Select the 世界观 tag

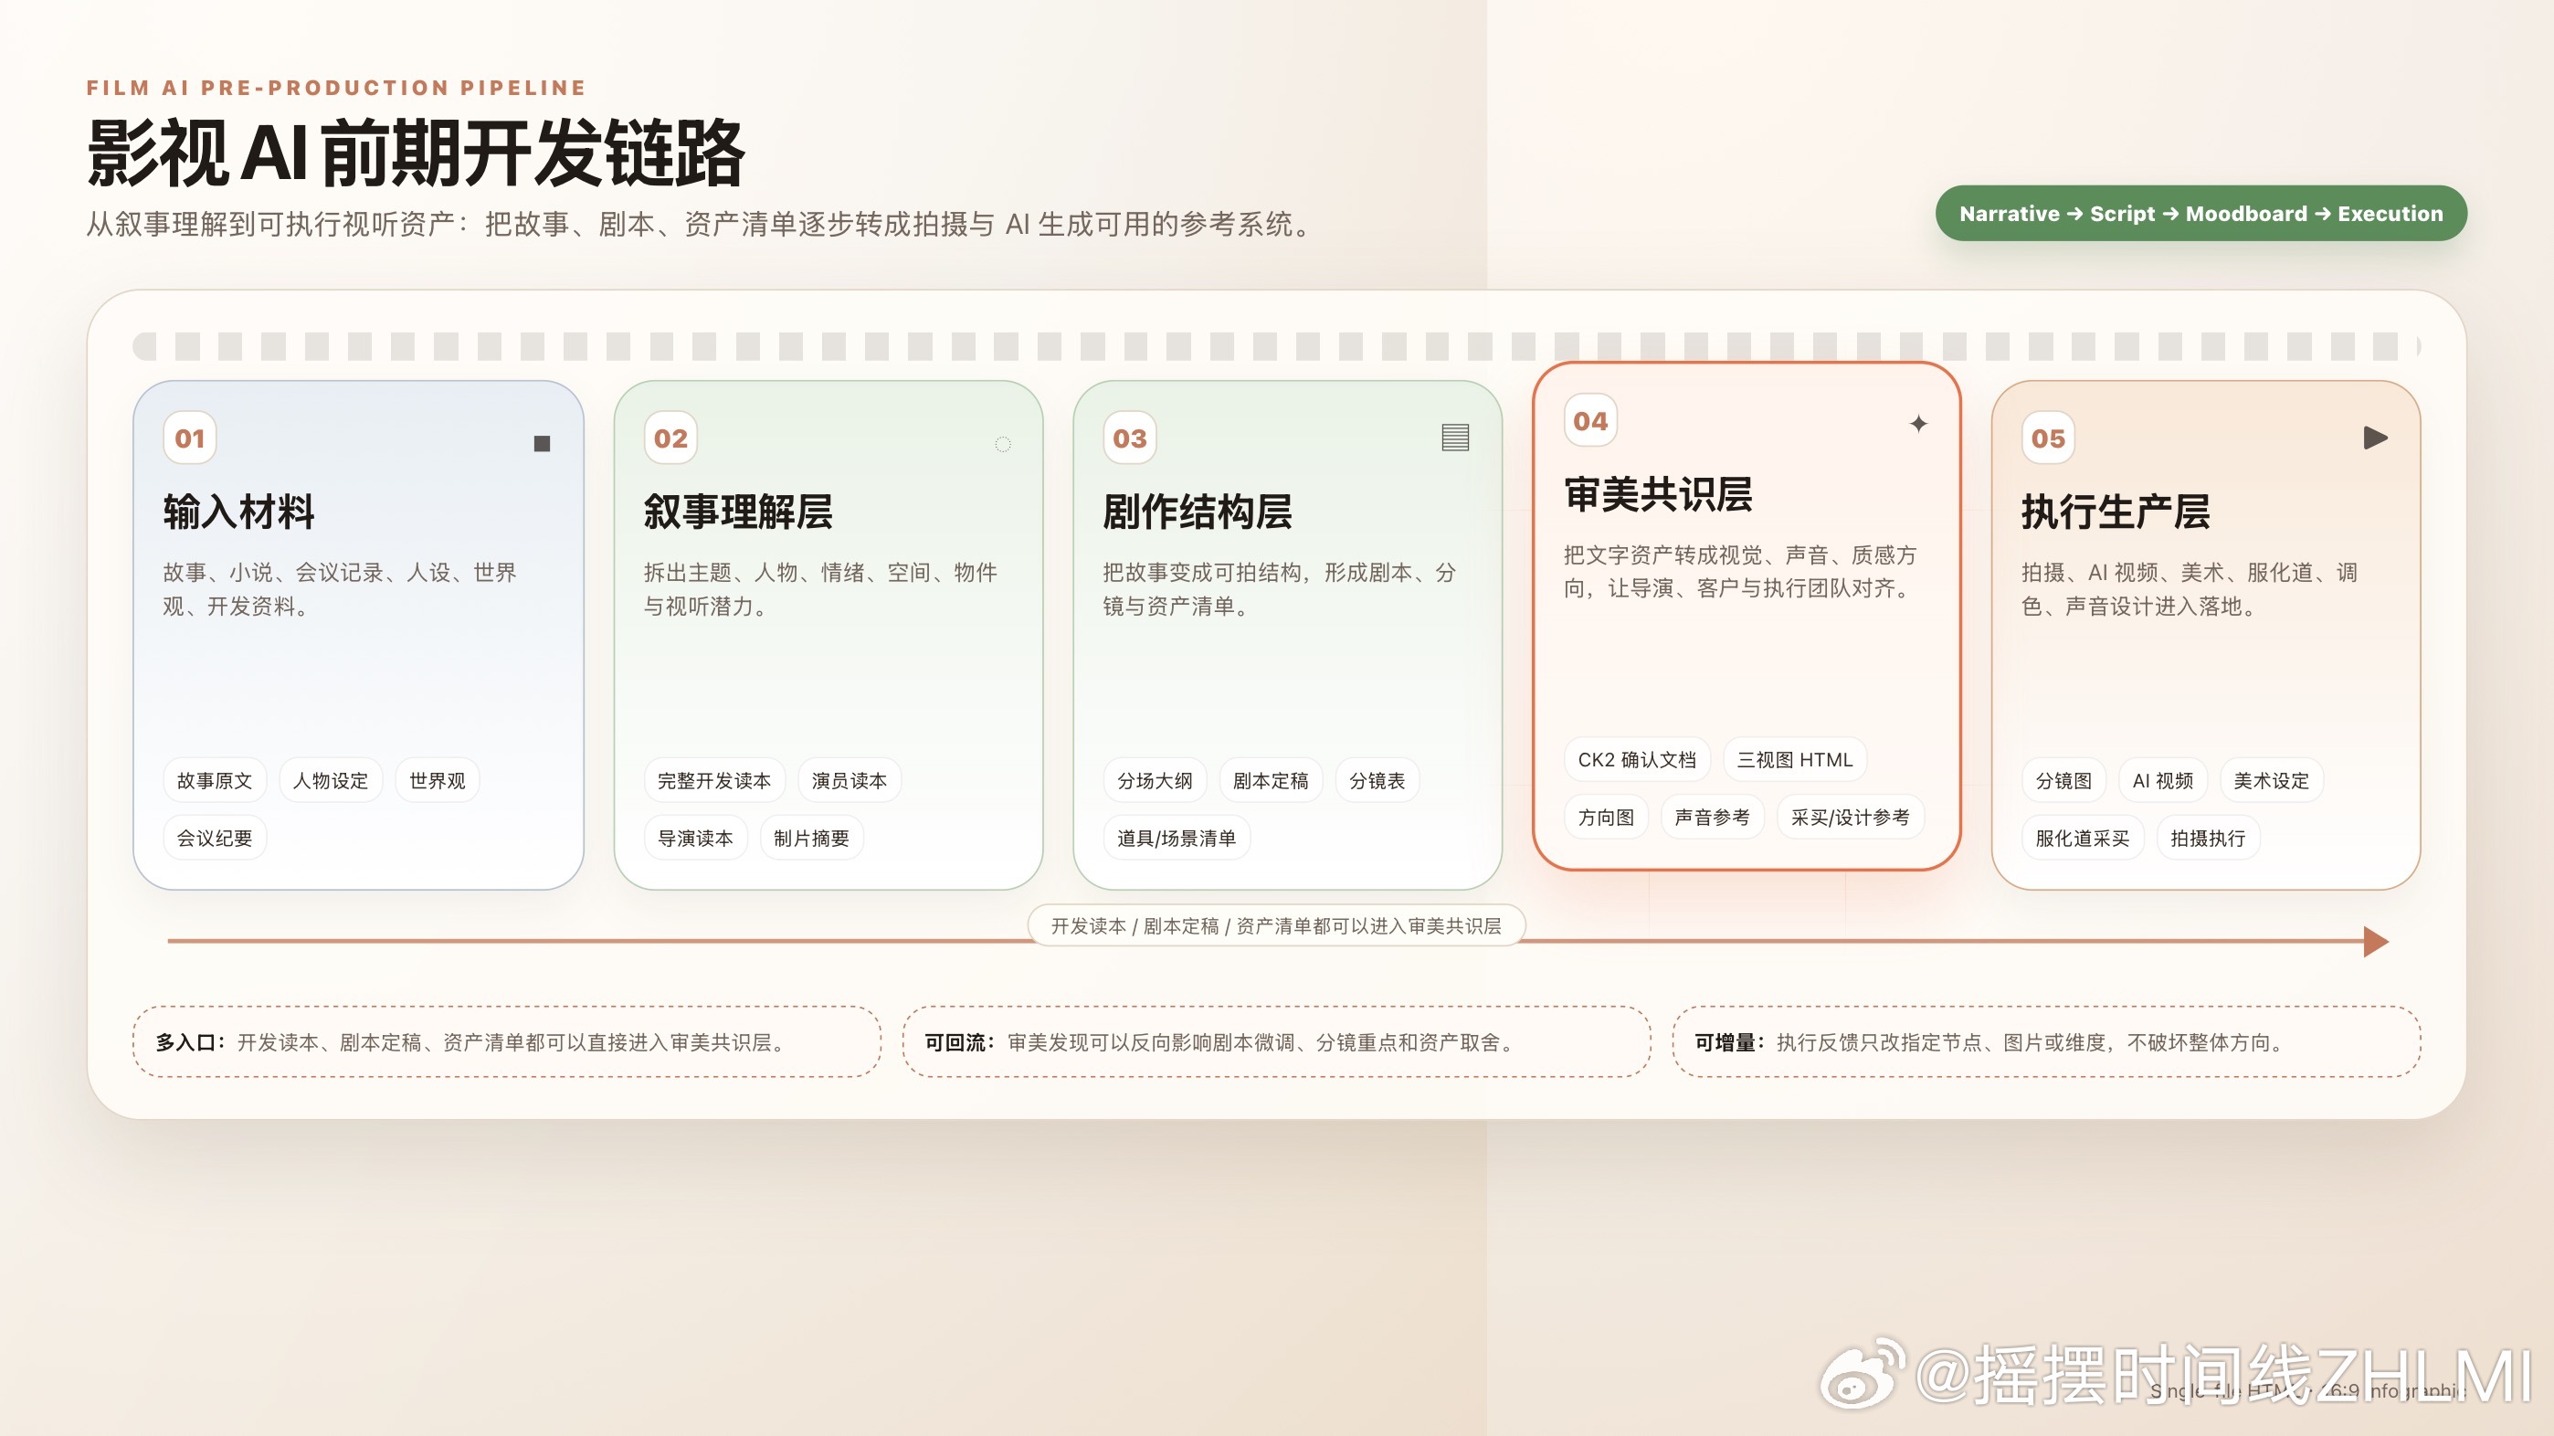pyautogui.click(x=438, y=780)
